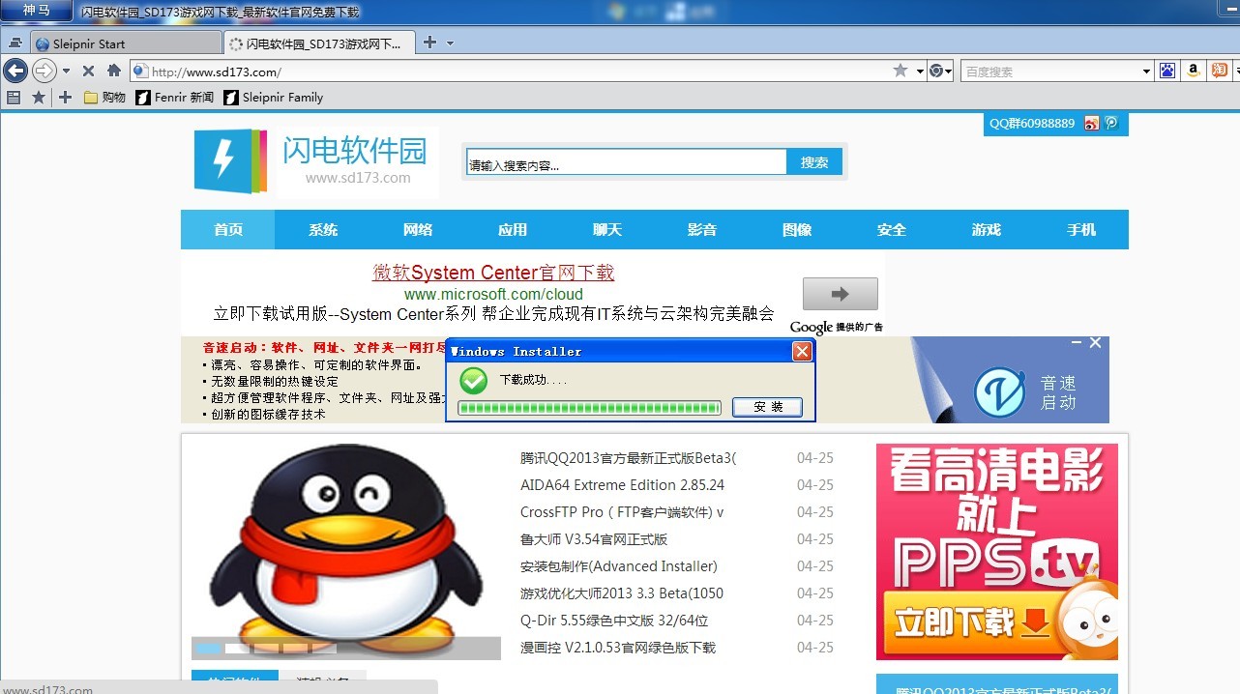Click the PPS.tv 立即下载 advertisement
This screenshot has width=1240, height=694.
pos(997,552)
